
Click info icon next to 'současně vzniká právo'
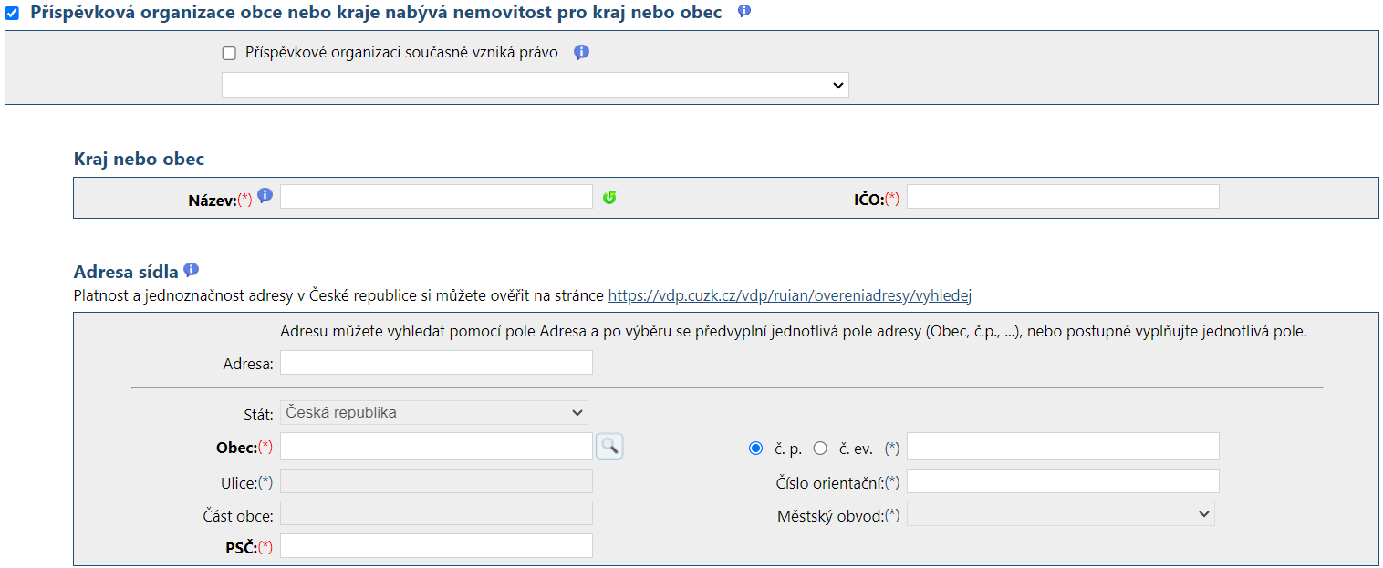[x=581, y=53]
